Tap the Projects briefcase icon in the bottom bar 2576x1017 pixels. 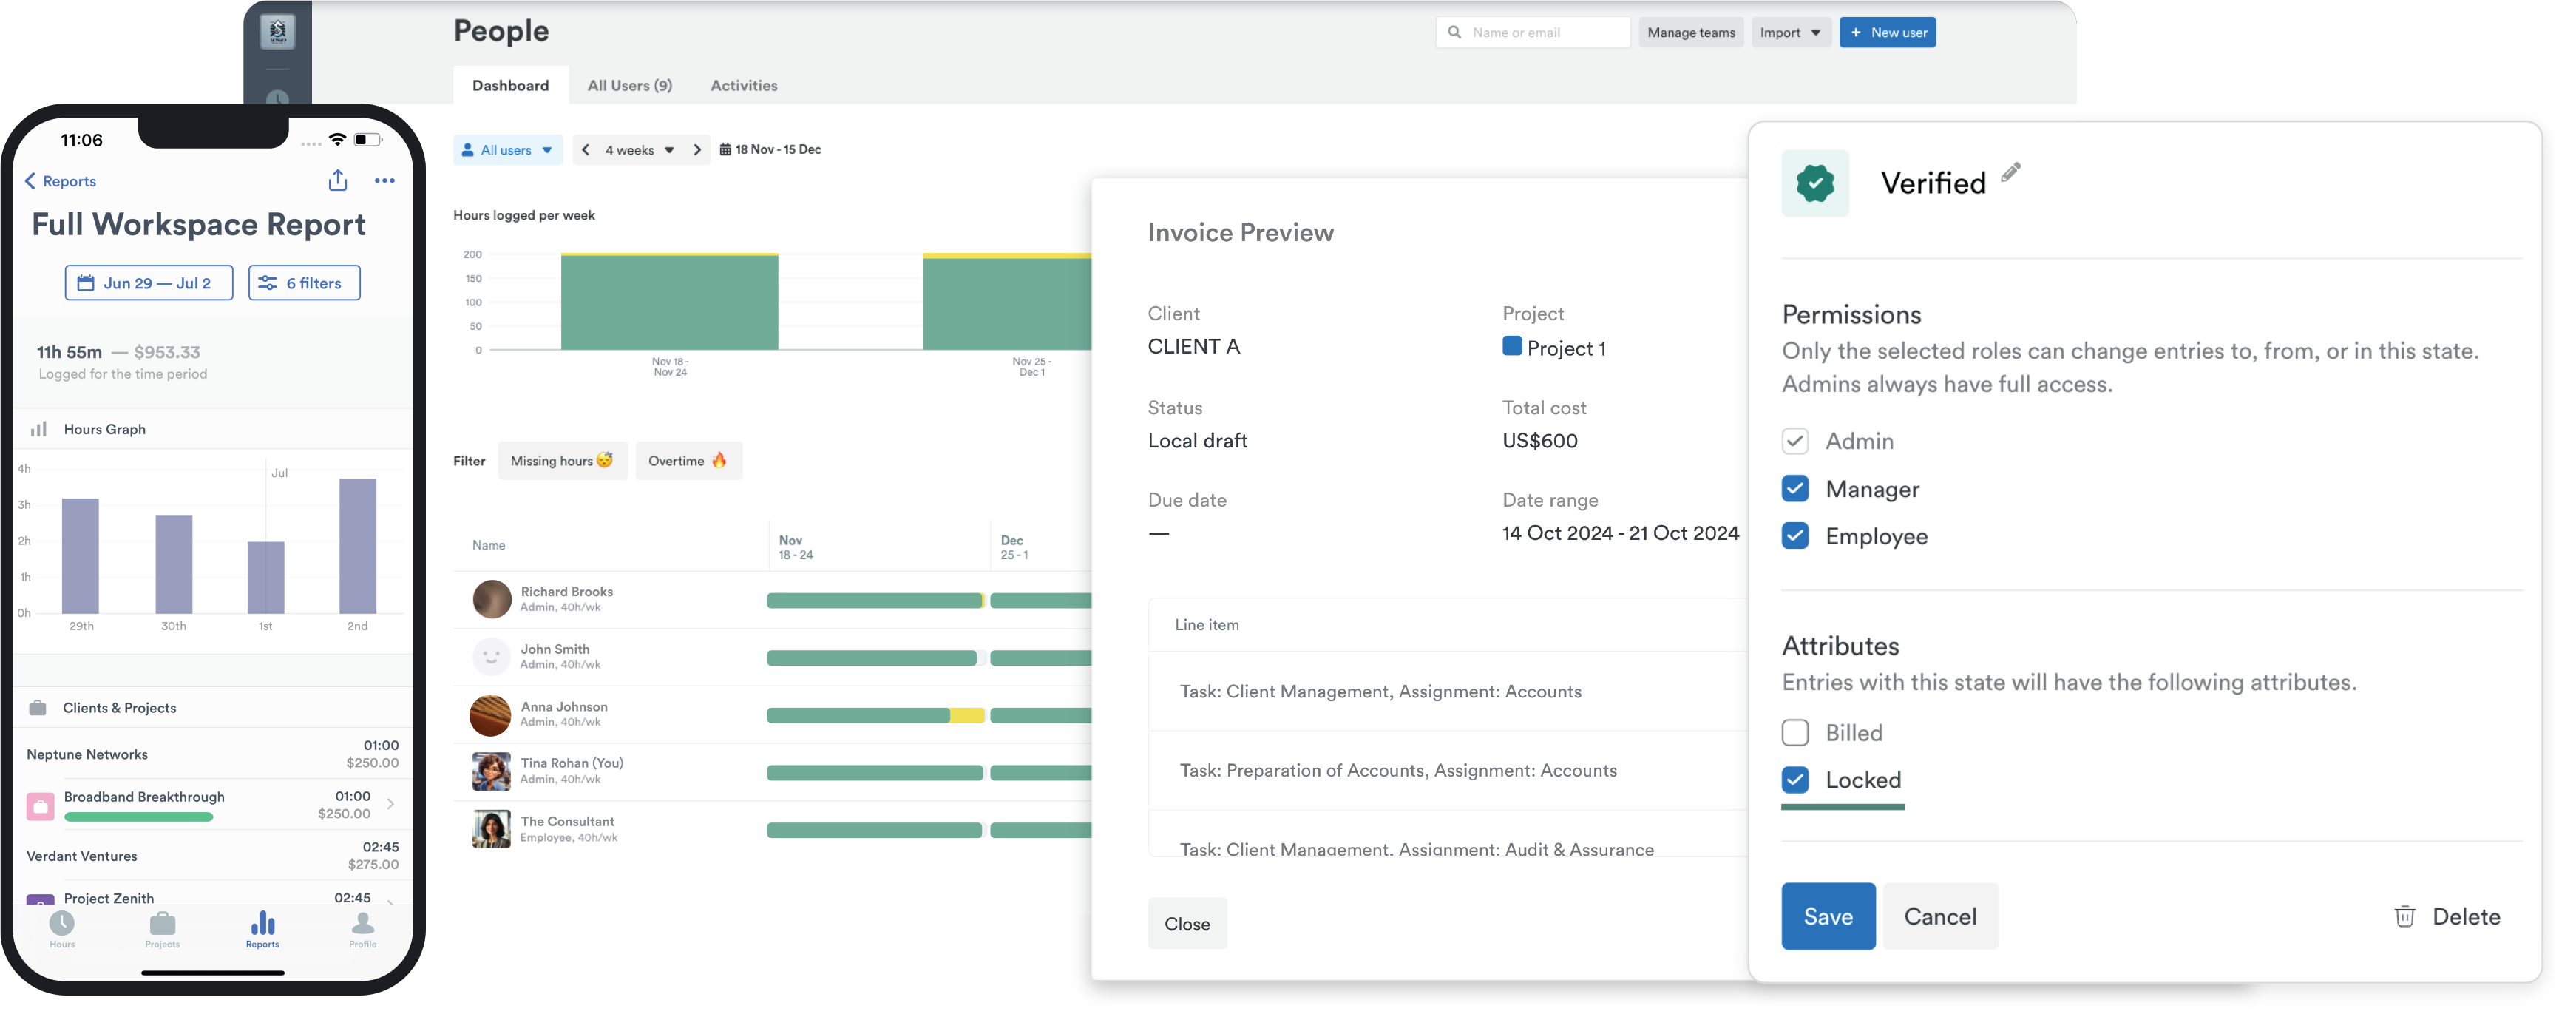click(x=162, y=925)
